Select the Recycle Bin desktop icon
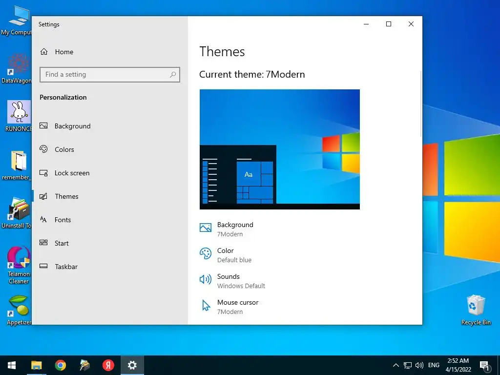The height and width of the screenshot is (375, 500). click(x=476, y=310)
